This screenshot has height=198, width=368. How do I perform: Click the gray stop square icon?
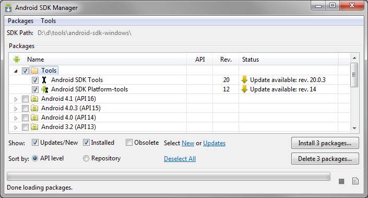341,181
